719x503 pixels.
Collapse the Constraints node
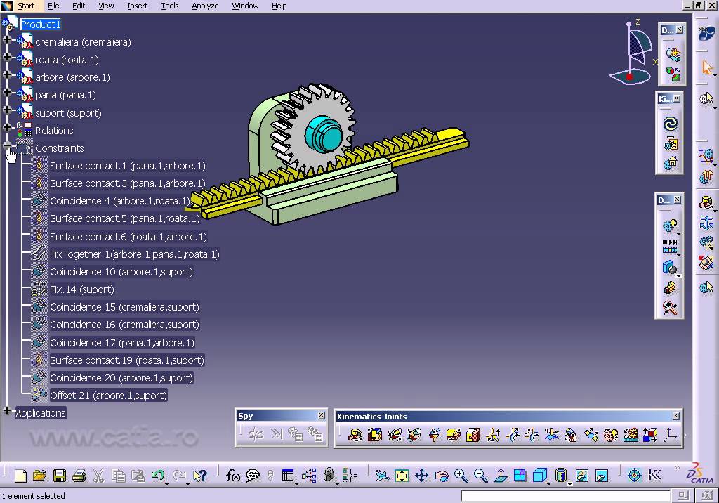point(7,145)
